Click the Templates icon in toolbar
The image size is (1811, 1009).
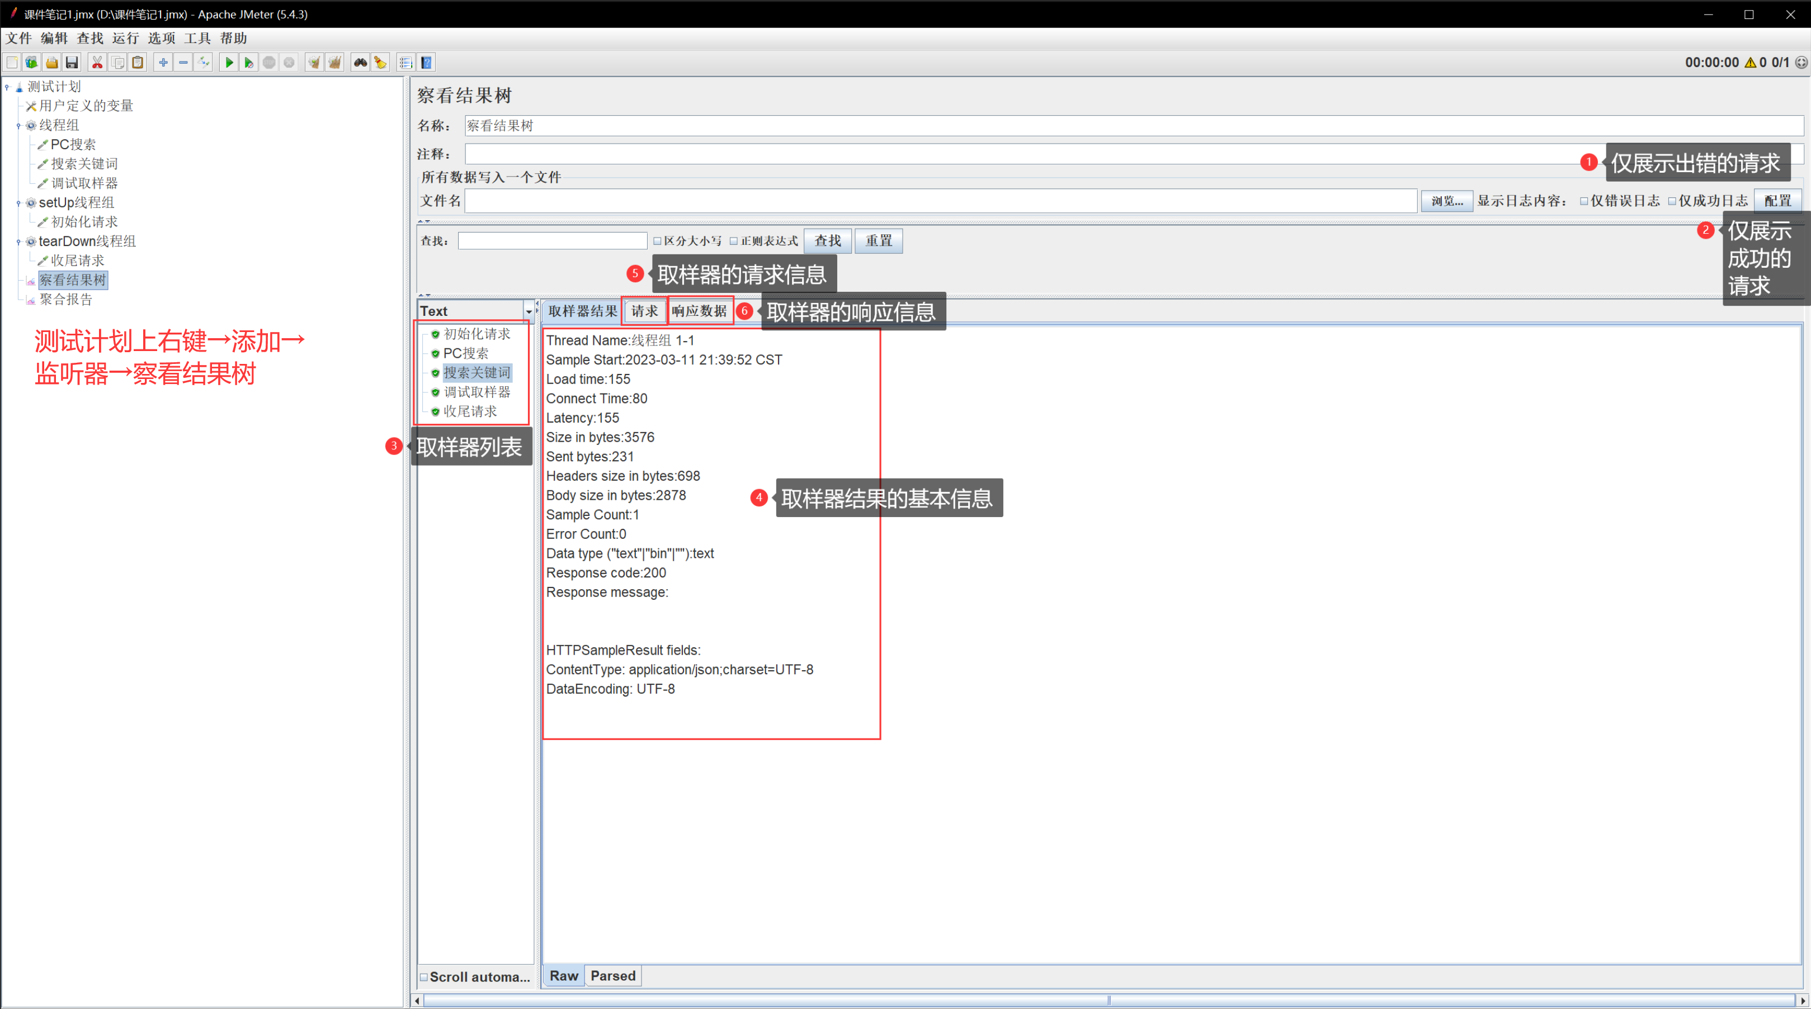[x=32, y=63]
